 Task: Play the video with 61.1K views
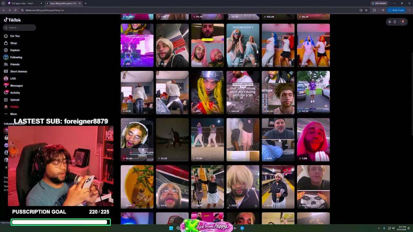click(x=137, y=92)
